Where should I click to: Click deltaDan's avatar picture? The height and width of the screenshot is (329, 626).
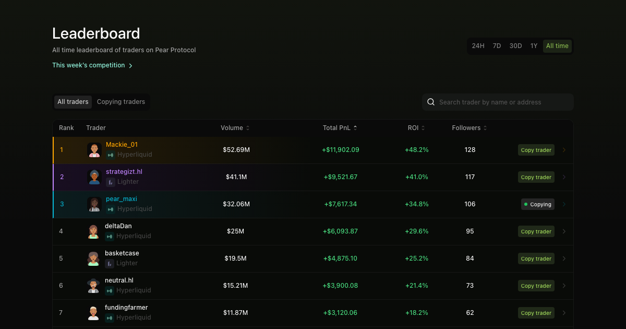[x=93, y=231]
